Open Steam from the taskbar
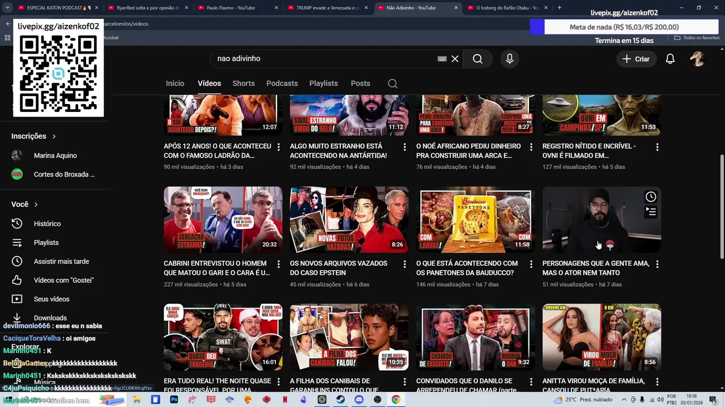The width and height of the screenshot is (725, 407). point(340,400)
